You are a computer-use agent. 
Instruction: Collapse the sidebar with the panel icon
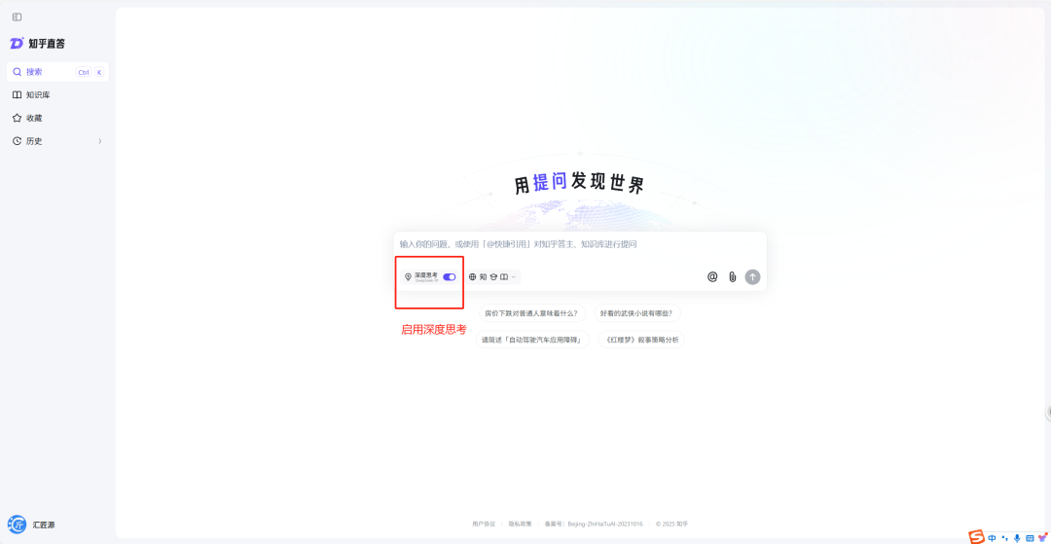coord(17,17)
